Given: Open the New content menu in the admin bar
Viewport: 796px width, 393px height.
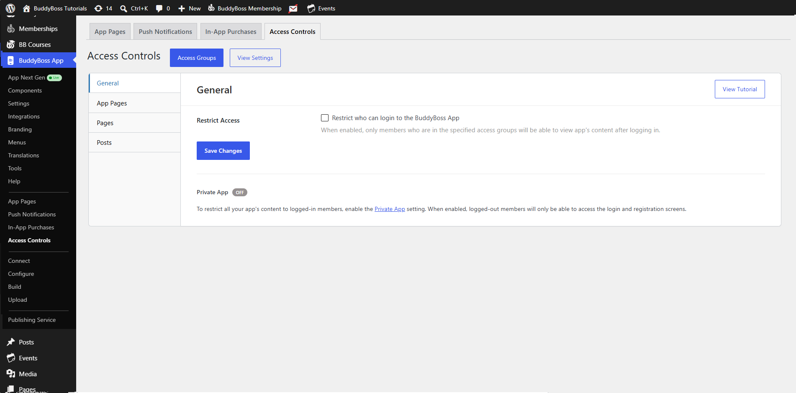Looking at the screenshot, I should [195, 8].
